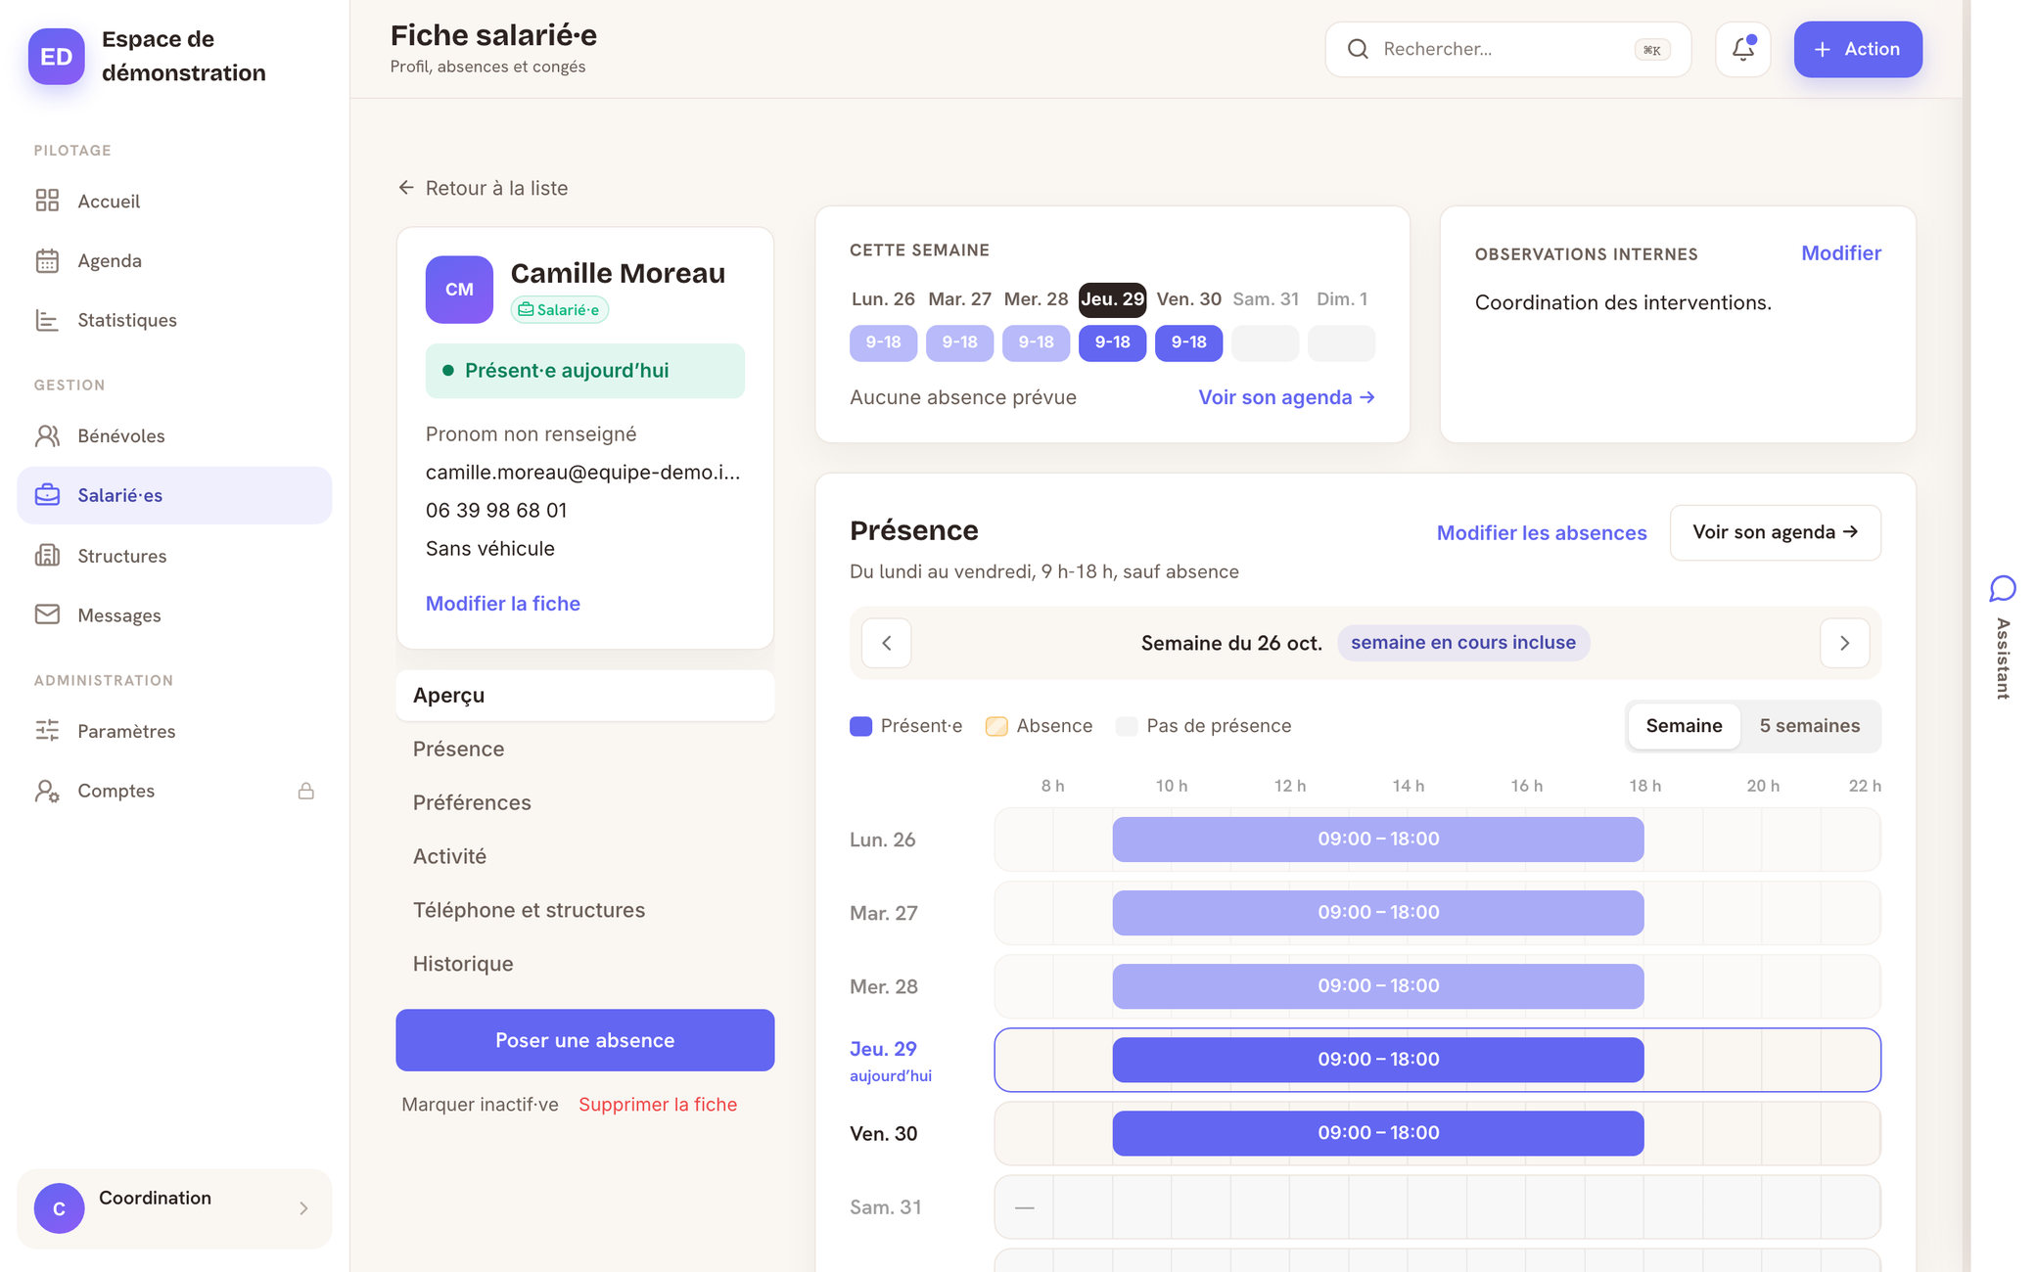Click the Structures building icon
The height and width of the screenshot is (1272, 2036).
point(47,555)
